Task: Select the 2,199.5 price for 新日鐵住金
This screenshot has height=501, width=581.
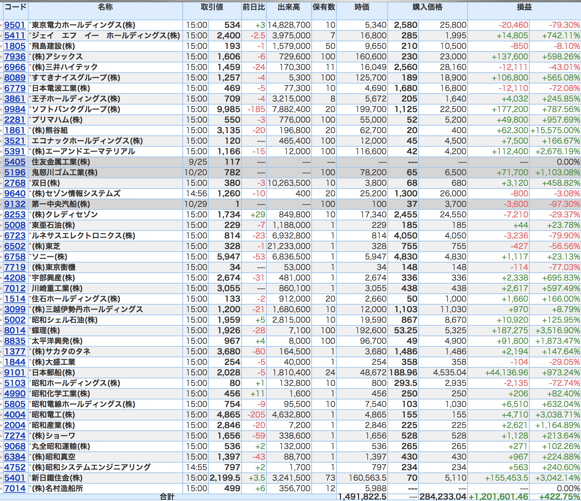Action: coord(225,478)
